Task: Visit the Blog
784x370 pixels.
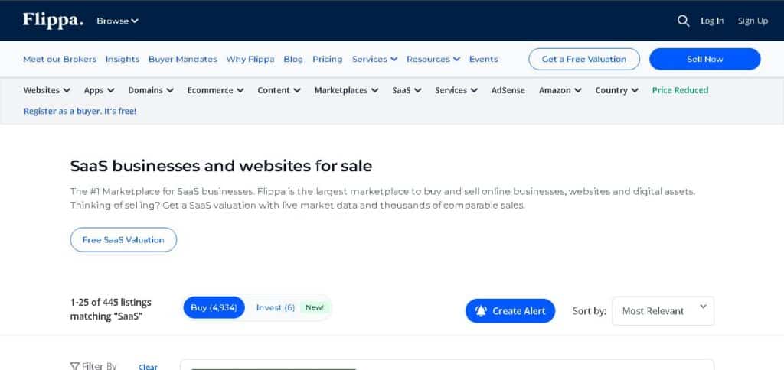Action: pos(293,59)
